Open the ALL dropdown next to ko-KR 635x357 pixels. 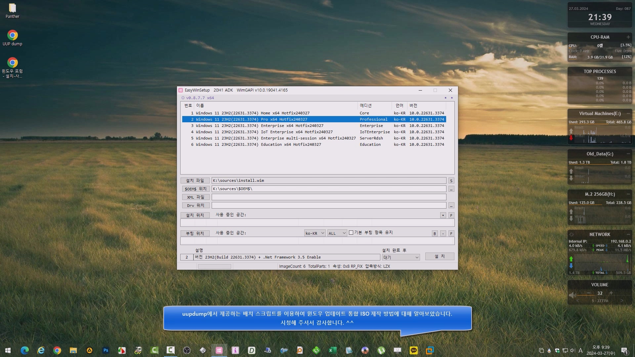click(x=337, y=233)
